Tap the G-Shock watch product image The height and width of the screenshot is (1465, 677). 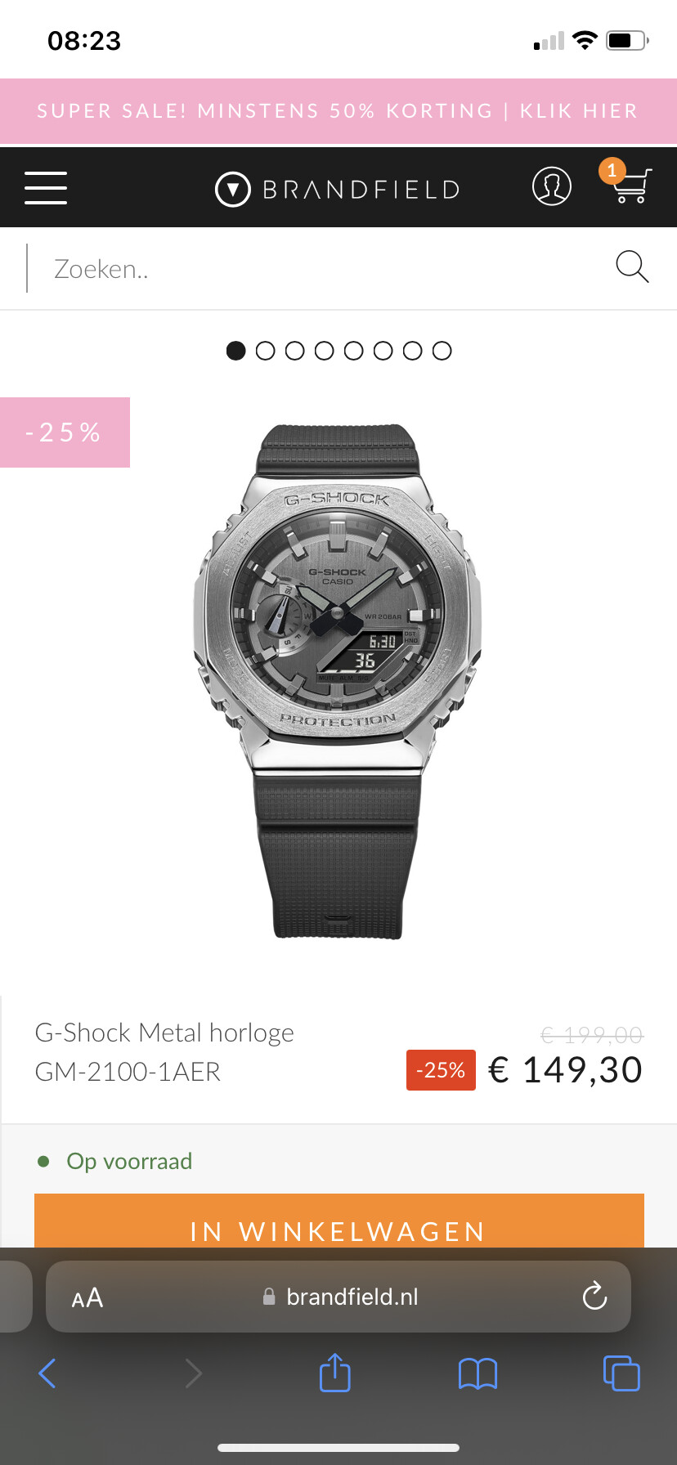pyautogui.click(x=338, y=680)
